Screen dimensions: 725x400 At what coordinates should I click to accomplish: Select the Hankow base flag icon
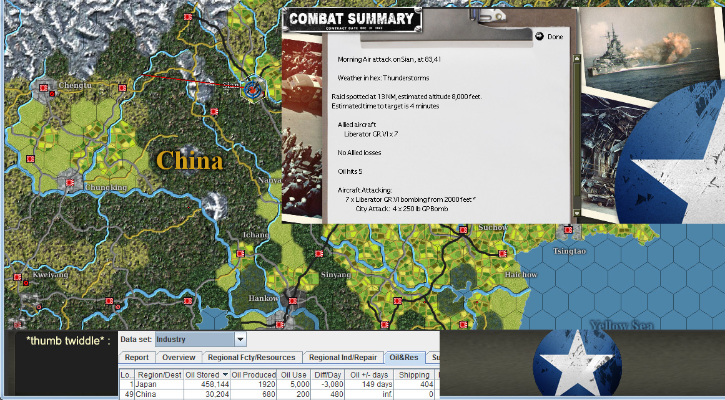click(x=292, y=300)
